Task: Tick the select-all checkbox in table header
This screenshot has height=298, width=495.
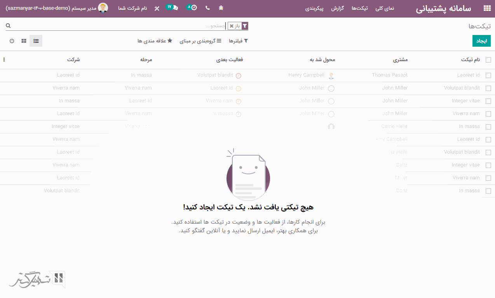Action: pyautogui.click(x=488, y=60)
